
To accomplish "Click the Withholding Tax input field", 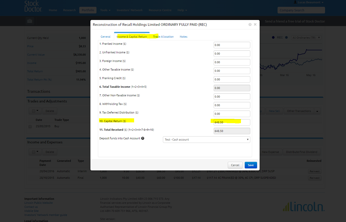I will point(232,105).
